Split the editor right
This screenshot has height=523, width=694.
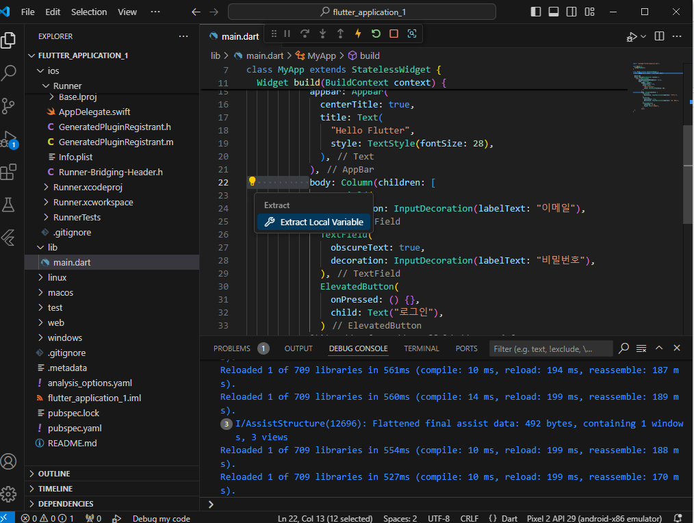(659, 36)
